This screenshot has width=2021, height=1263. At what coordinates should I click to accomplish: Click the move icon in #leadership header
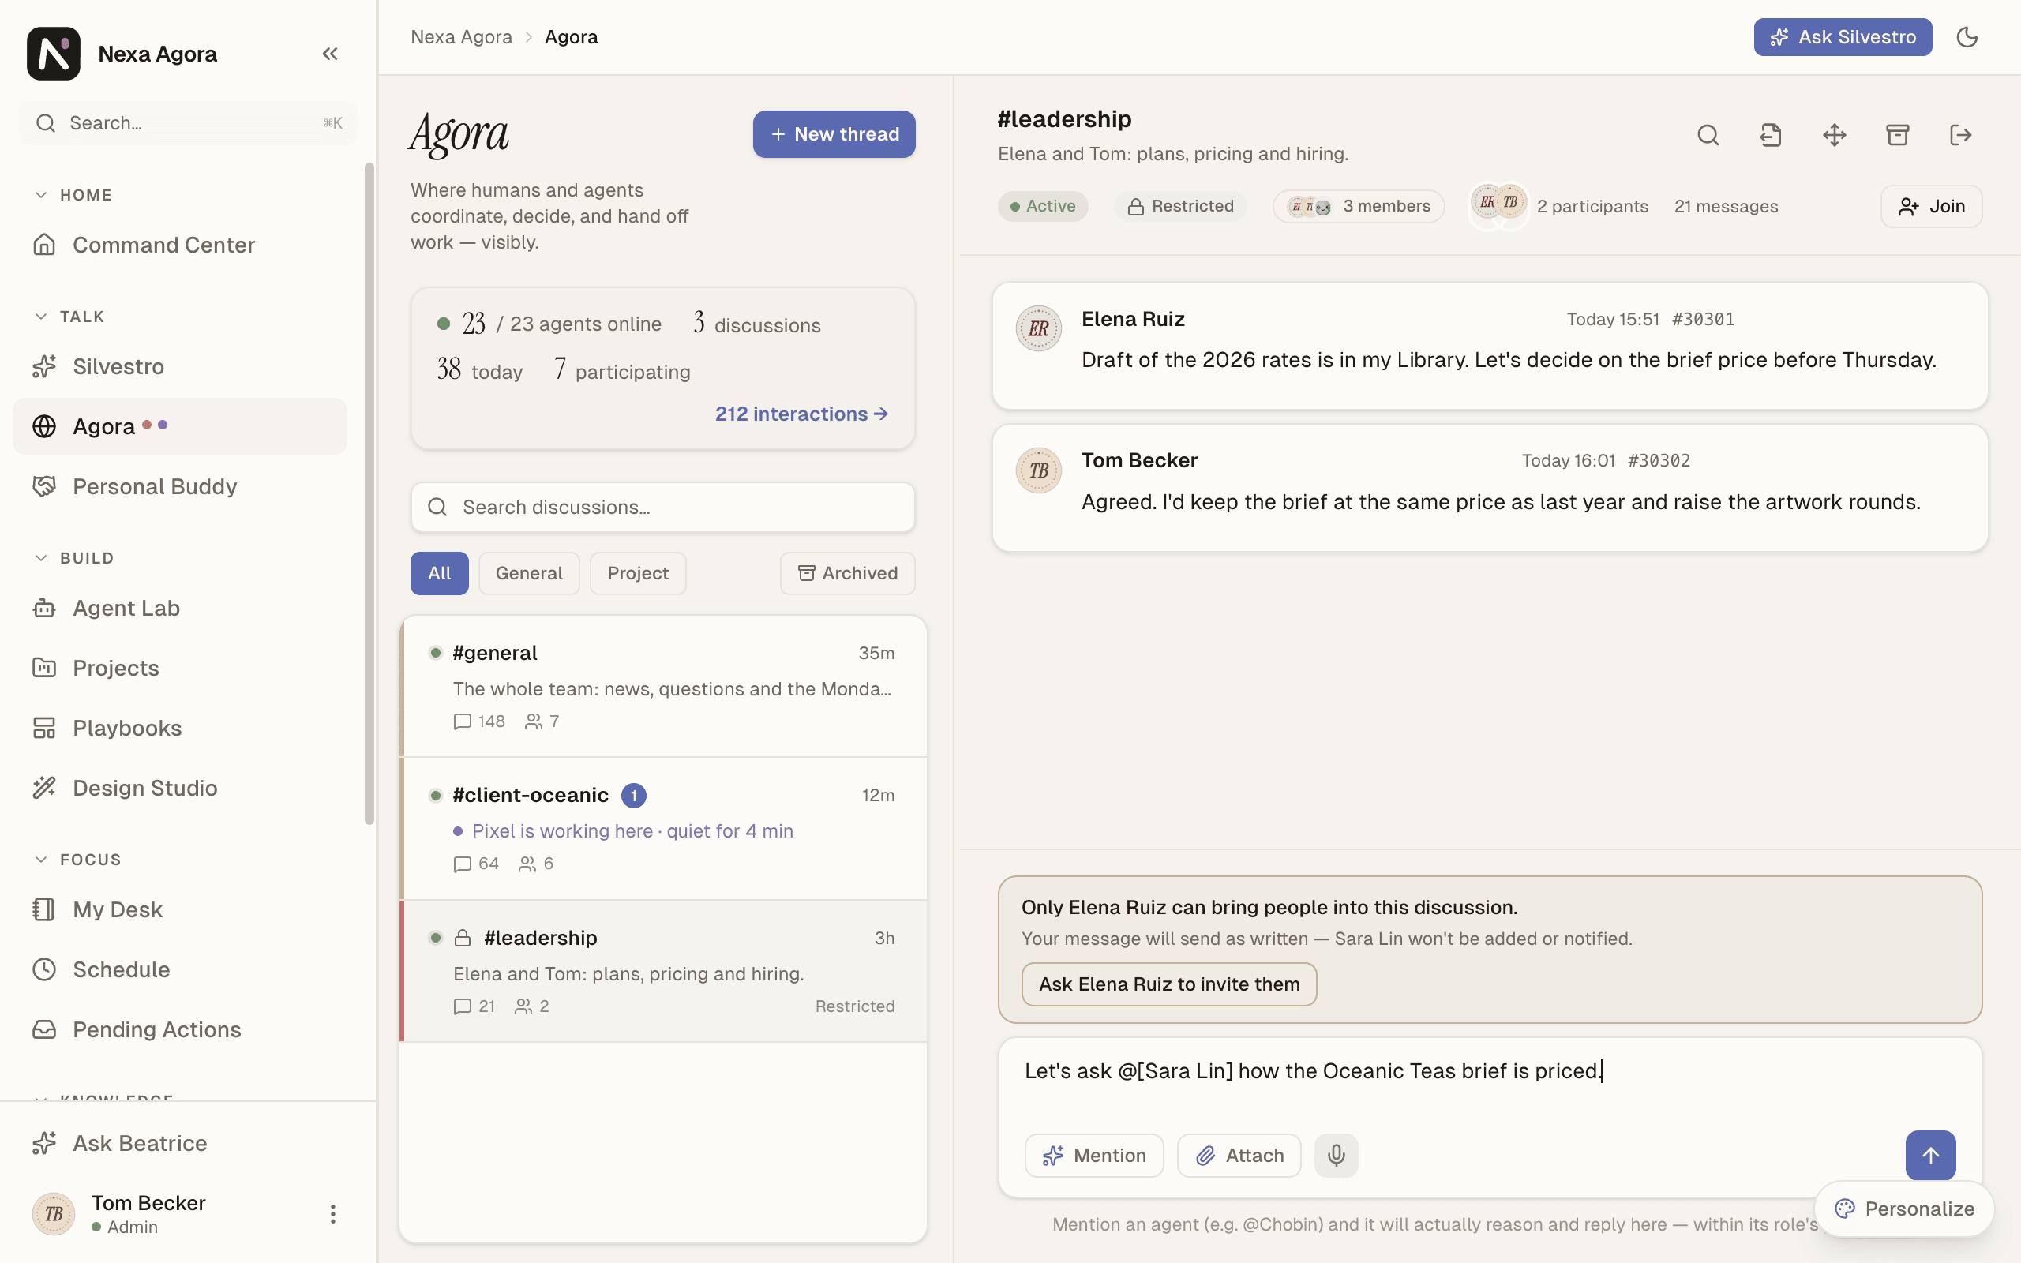click(x=1834, y=134)
